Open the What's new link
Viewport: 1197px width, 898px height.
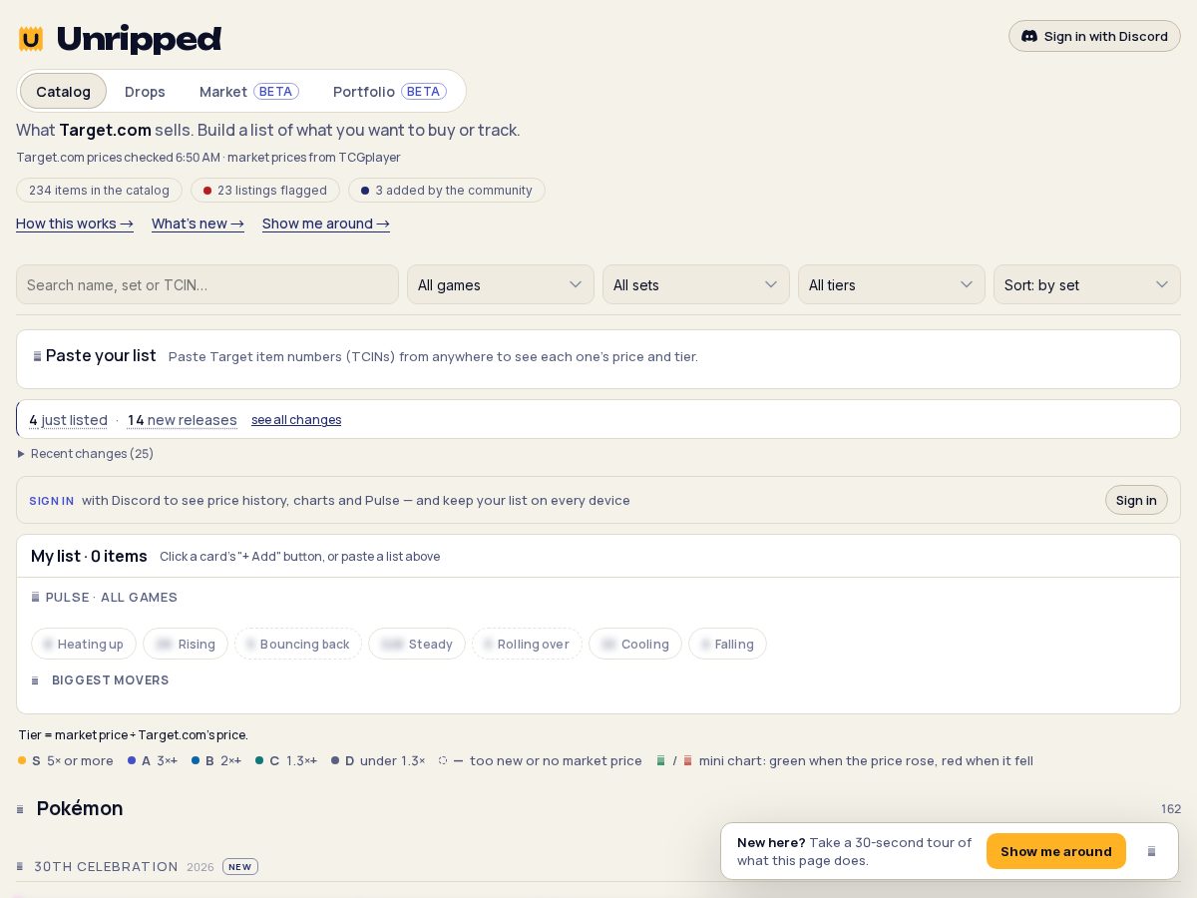[x=198, y=224]
